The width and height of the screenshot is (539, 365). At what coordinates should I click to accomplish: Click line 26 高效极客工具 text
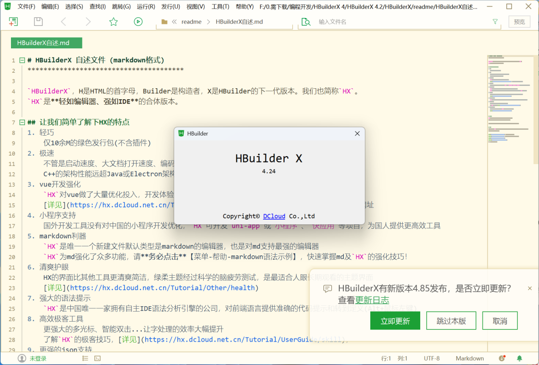[x=61, y=319]
